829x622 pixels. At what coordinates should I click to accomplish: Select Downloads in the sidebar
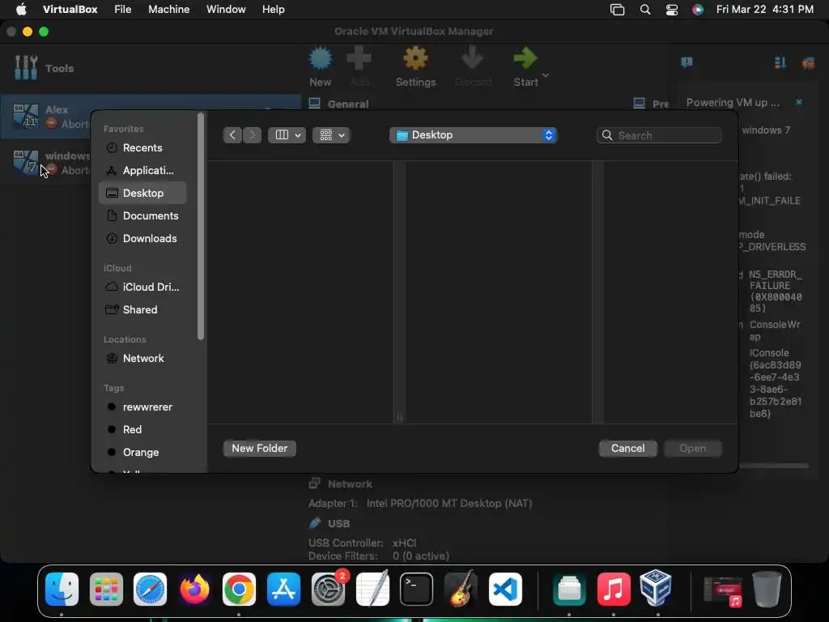point(142,239)
